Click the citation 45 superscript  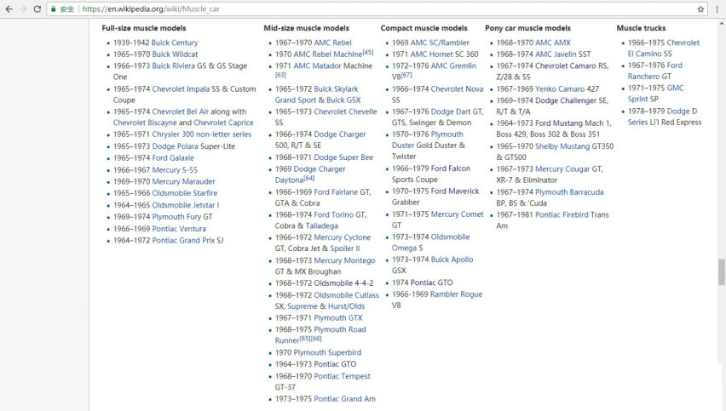367,52
